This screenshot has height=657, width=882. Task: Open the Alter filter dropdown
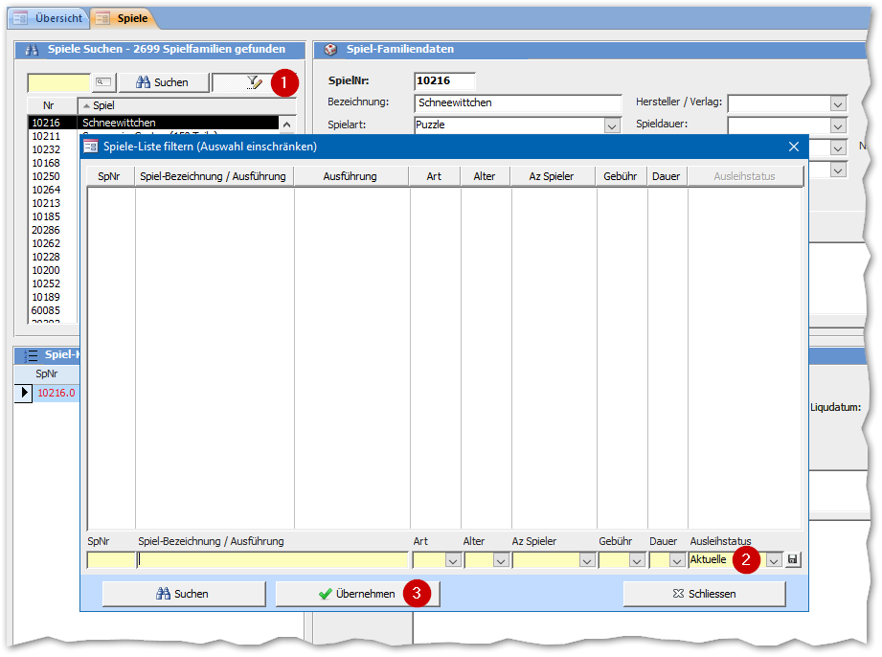coord(501,561)
